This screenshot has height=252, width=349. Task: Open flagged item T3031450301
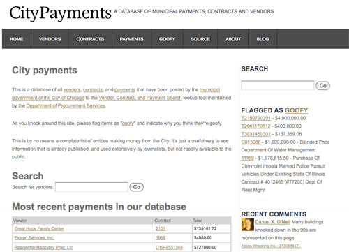pyautogui.click(x=256, y=134)
